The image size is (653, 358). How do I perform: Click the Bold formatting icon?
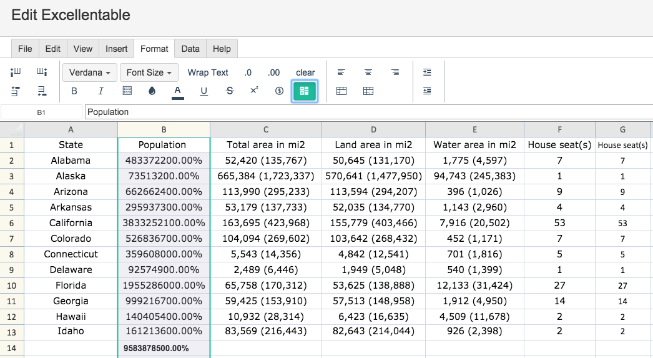coord(74,91)
